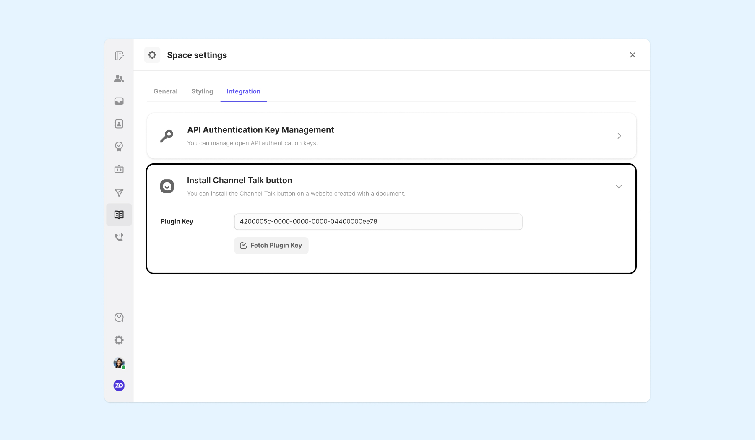The height and width of the screenshot is (440, 755).
Task: Click the Space settings title text
Action: (197, 55)
